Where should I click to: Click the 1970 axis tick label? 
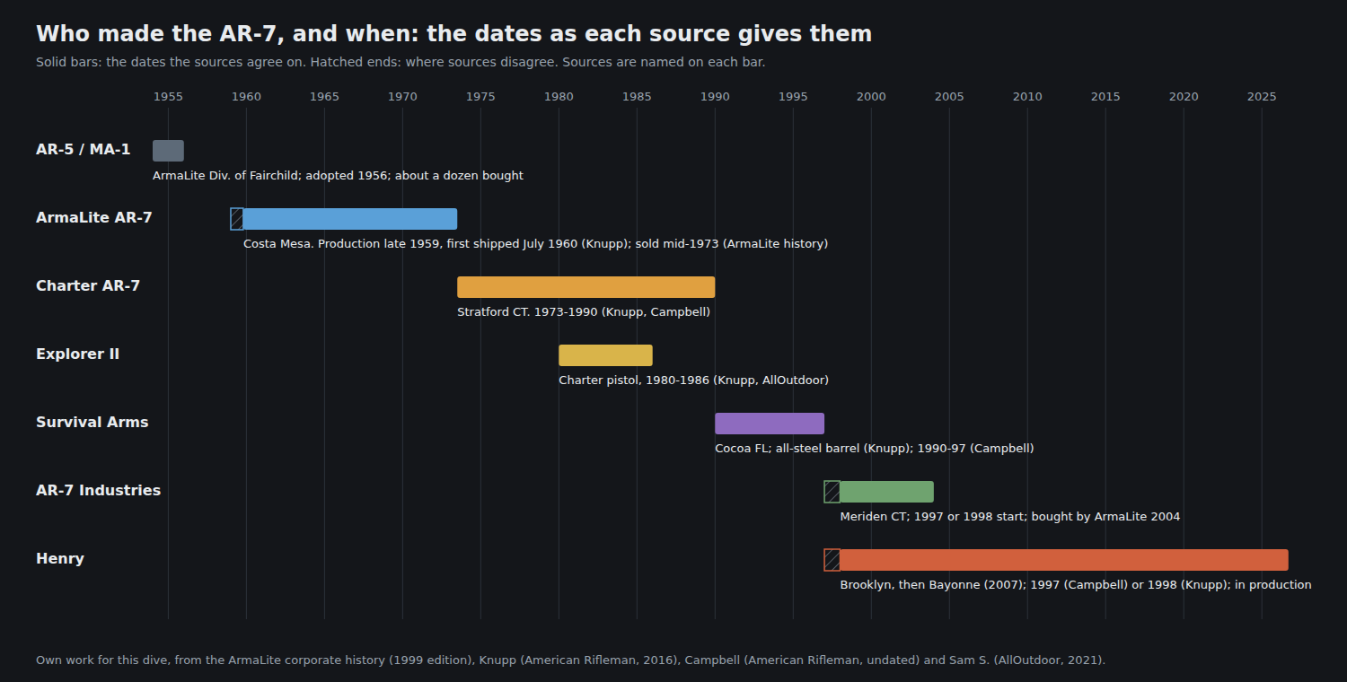pyautogui.click(x=402, y=97)
